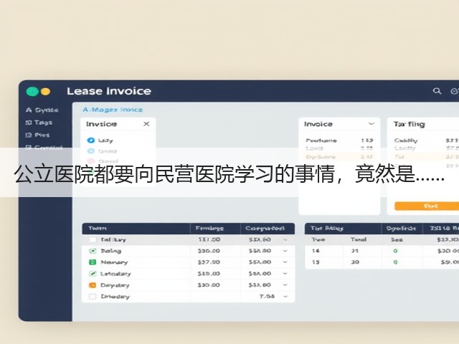Screen dimensions: 459x344
Task: Expand the Invoice dropdown chevron
Action: point(372,124)
